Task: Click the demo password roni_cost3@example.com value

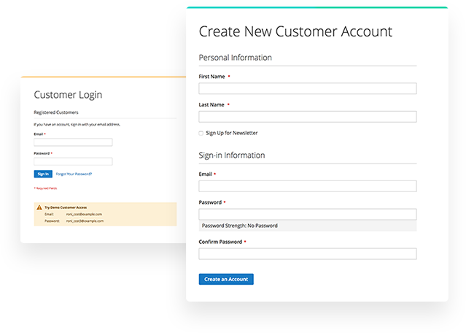Action: pyautogui.click(x=85, y=221)
